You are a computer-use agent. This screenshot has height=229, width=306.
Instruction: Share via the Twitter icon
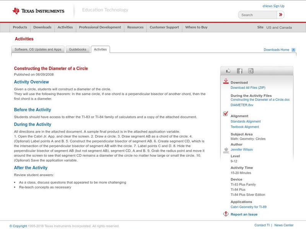point(251,71)
